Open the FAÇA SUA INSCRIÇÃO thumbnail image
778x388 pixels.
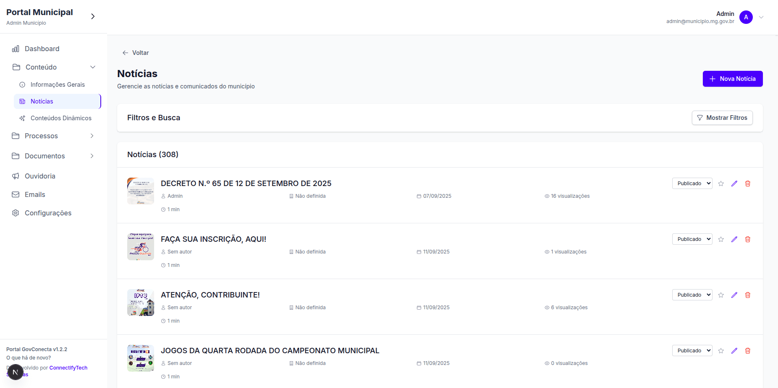[x=140, y=246]
